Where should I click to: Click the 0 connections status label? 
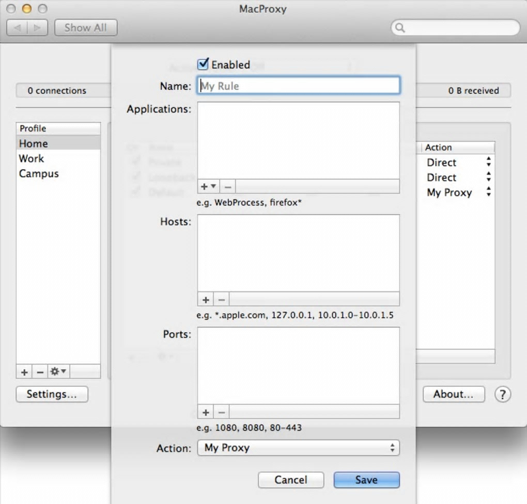pyautogui.click(x=57, y=91)
